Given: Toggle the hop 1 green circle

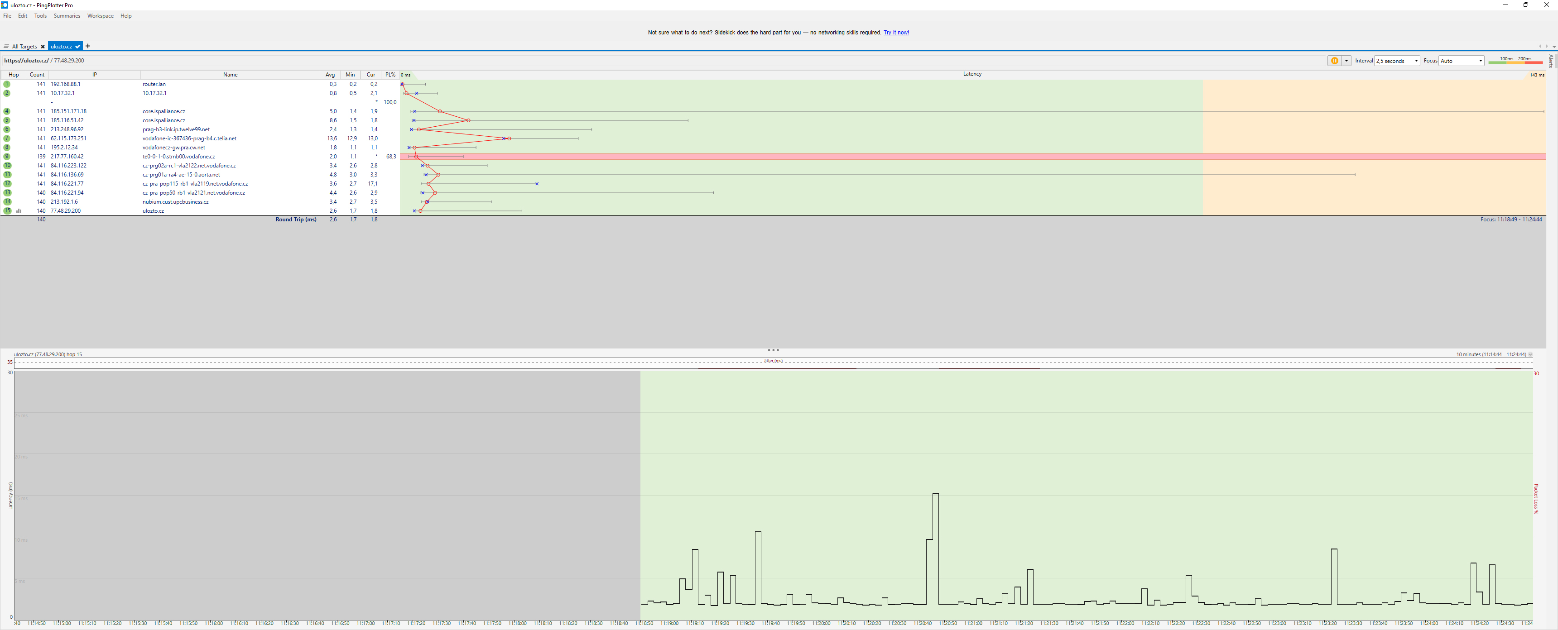Looking at the screenshot, I should [7, 84].
